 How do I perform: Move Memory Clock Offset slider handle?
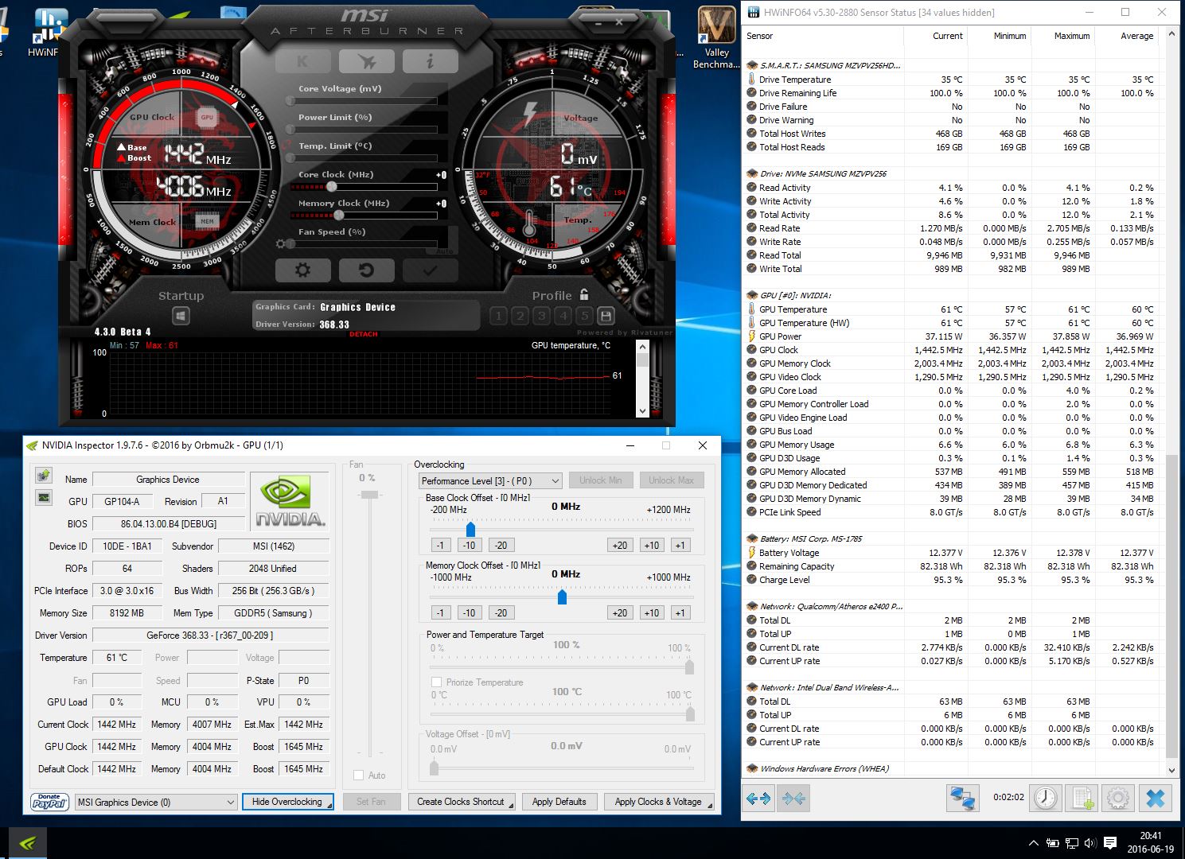tap(562, 597)
